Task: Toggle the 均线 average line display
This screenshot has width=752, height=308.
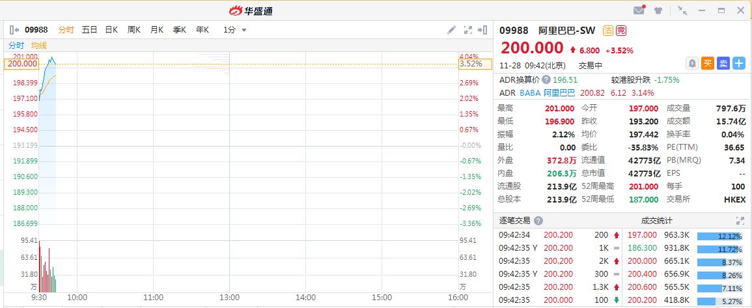Action: [x=39, y=46]
